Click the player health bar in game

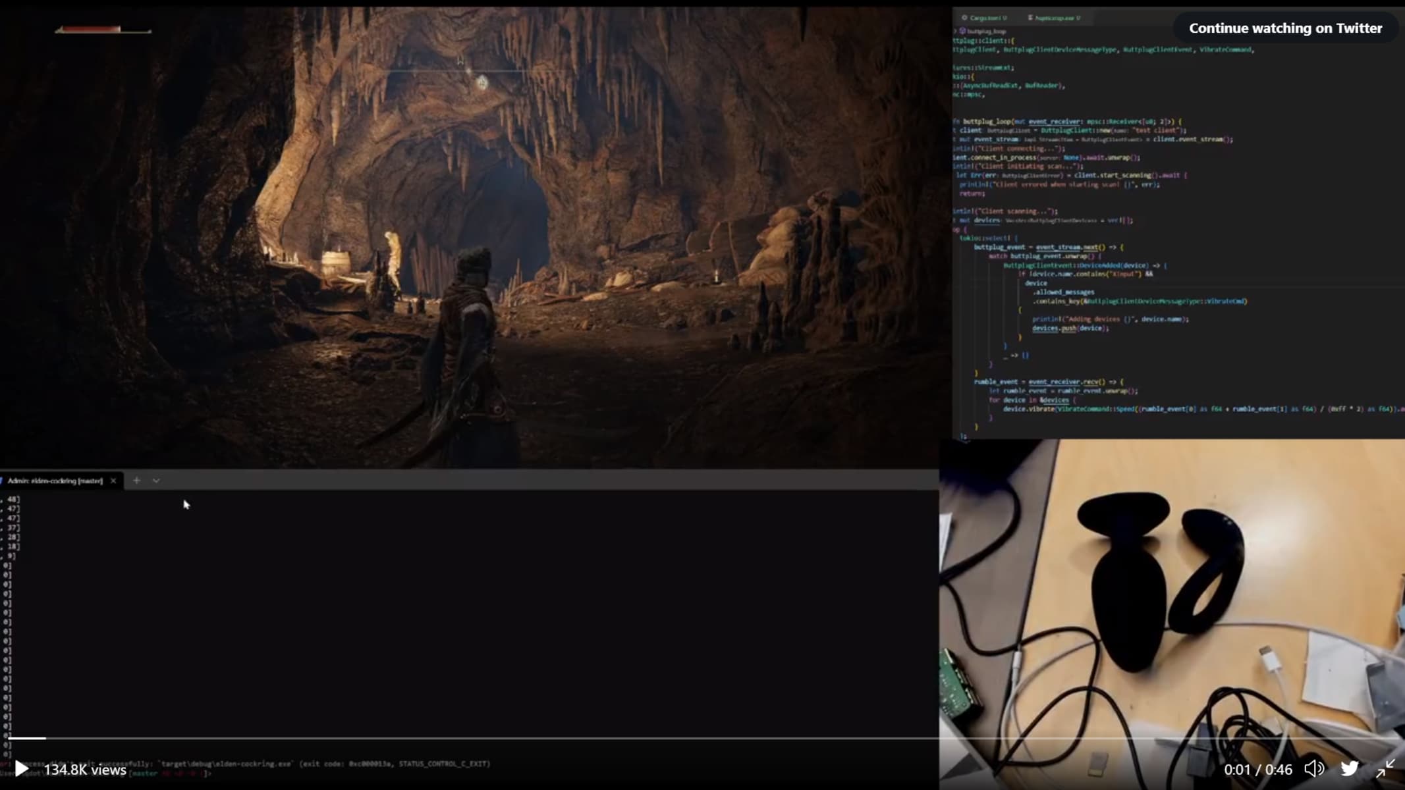[x=103, y=30]
